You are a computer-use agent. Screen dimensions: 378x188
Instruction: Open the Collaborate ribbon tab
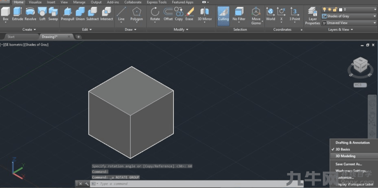pyautogui.click(x=133, y=2)
